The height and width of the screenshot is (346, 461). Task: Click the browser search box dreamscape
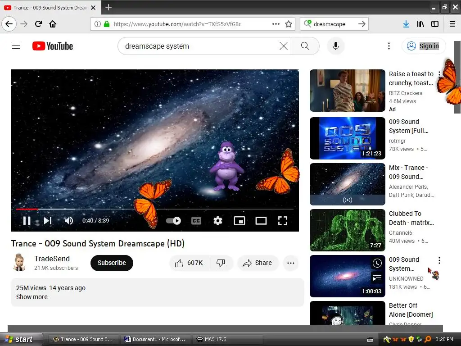click(334, 24)
